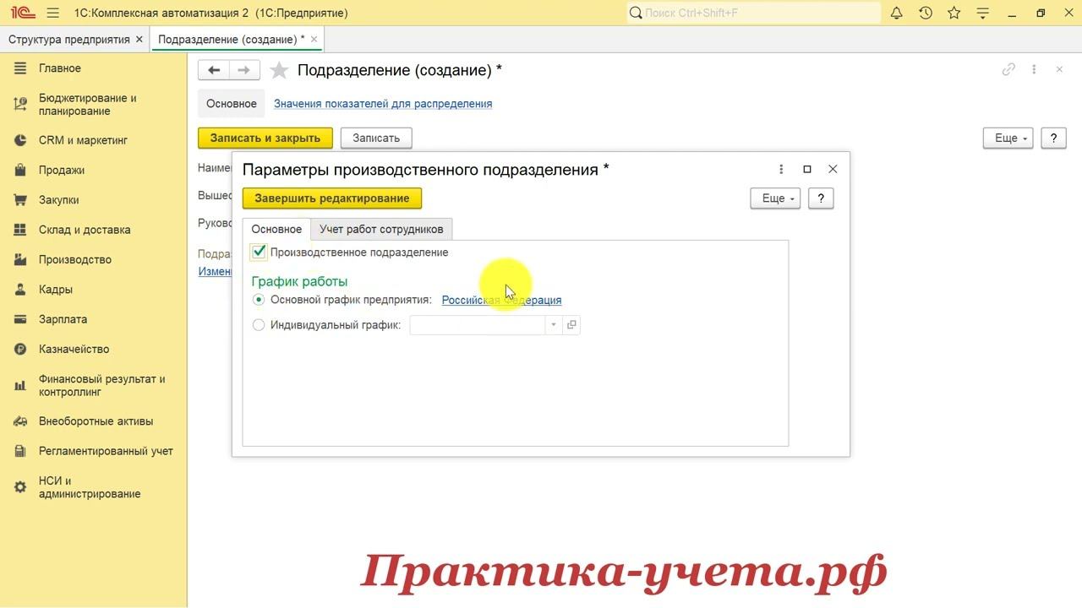
Task: Go back with the left arrow
Action: [214, 70]
